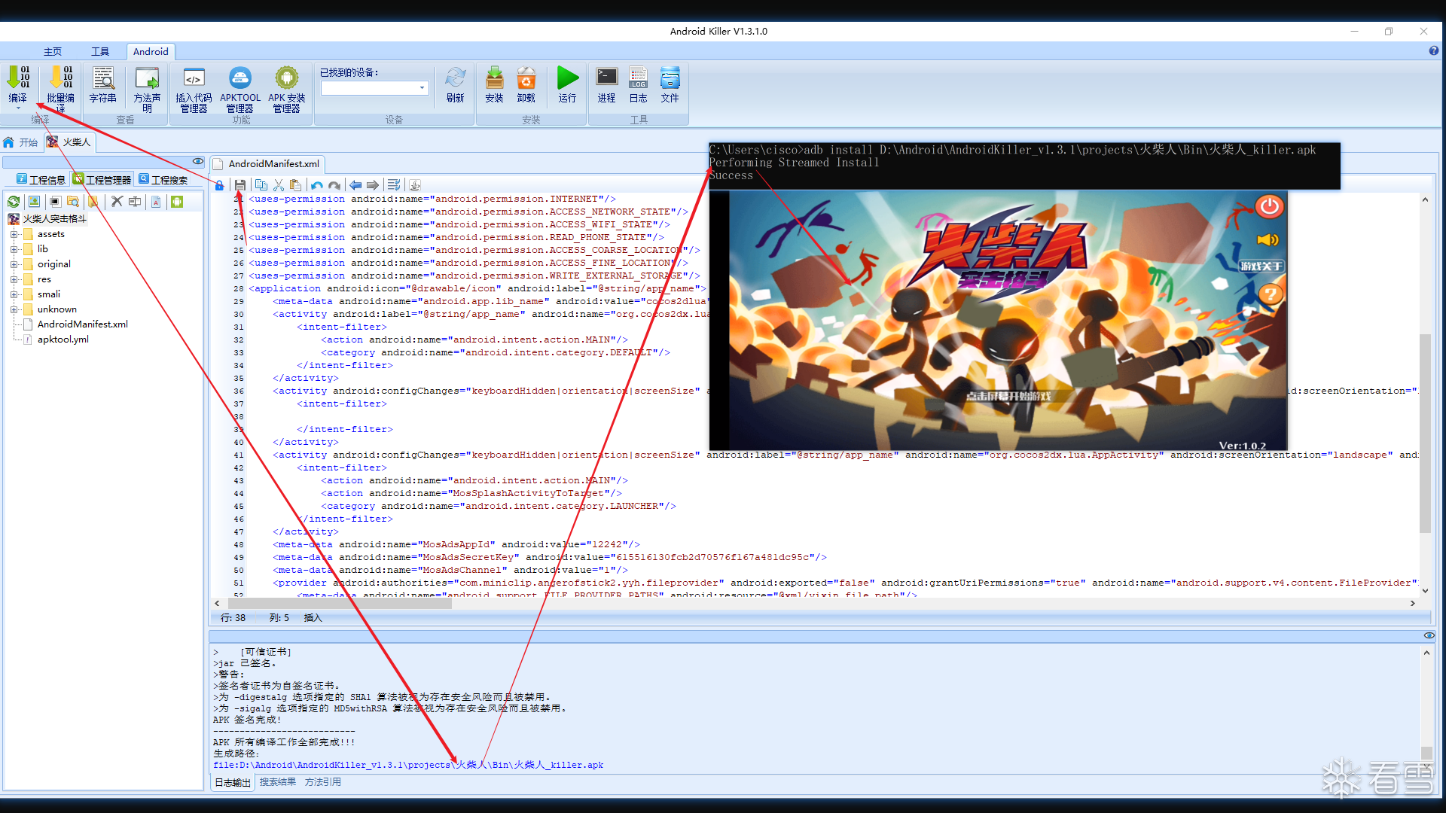
Task: Select 火柴人突击格斗 root tree node
Action: [x=54, y=219]
